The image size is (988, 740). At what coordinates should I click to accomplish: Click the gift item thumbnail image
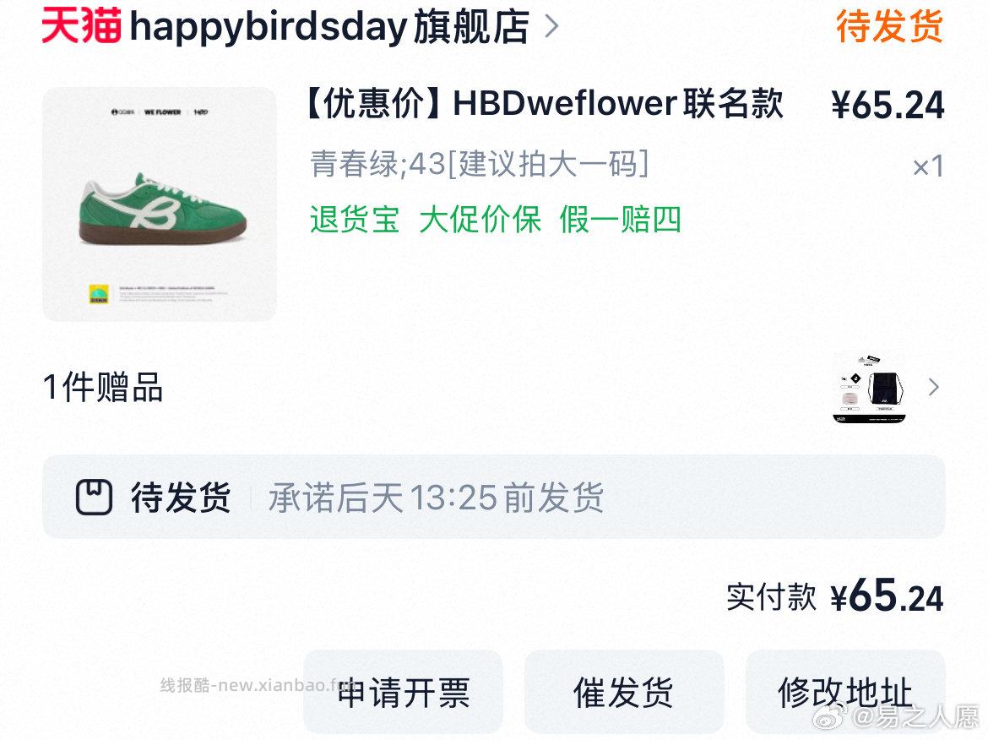pyautogui.click(x=870, y=387)
